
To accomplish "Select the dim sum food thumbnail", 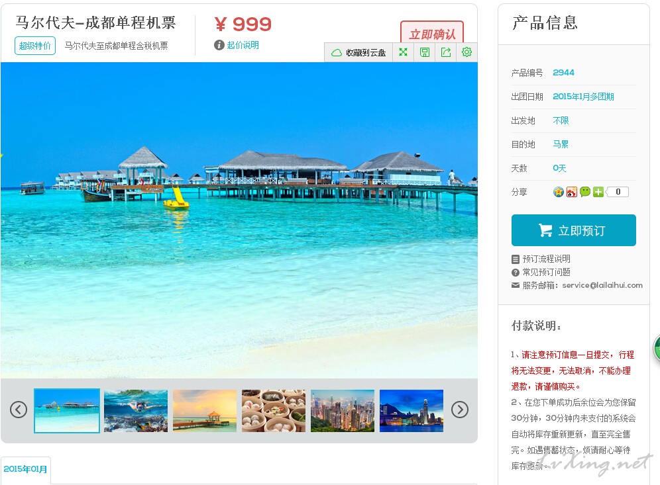I will (274, 411).
